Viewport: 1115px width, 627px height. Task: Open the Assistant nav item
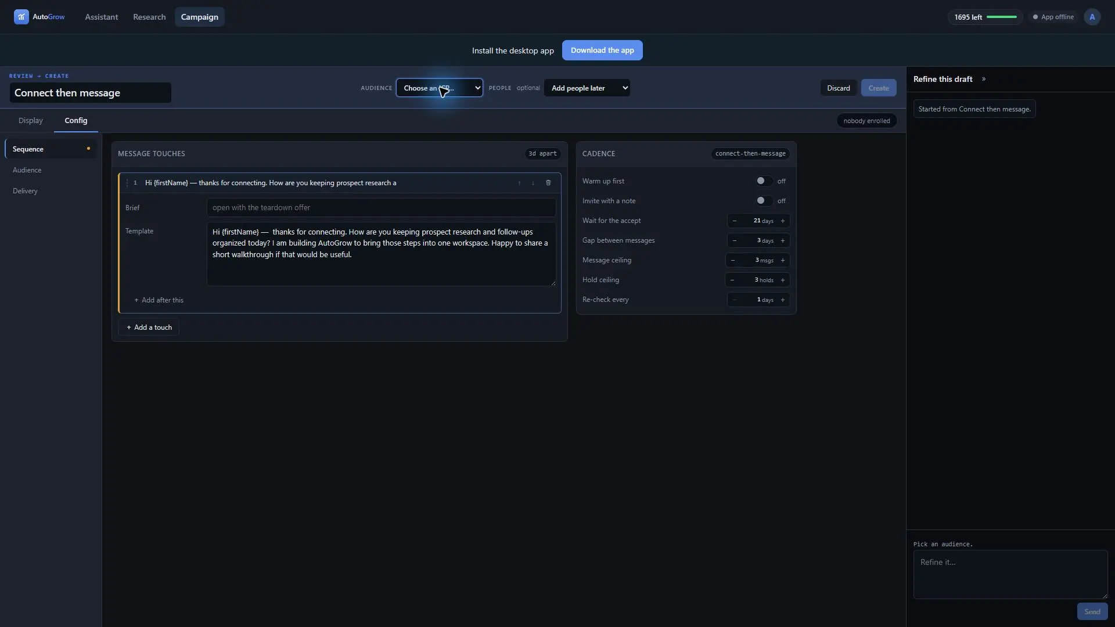(102, 17)
